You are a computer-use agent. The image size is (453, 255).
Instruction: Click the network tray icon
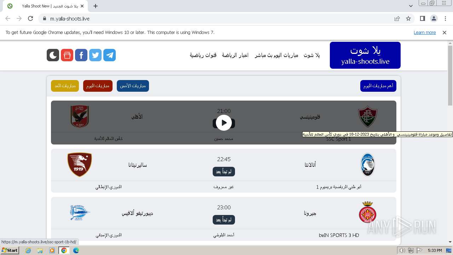click(411, 250)
